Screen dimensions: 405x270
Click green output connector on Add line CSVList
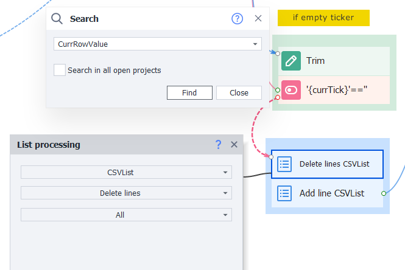(x=384, y=193)
